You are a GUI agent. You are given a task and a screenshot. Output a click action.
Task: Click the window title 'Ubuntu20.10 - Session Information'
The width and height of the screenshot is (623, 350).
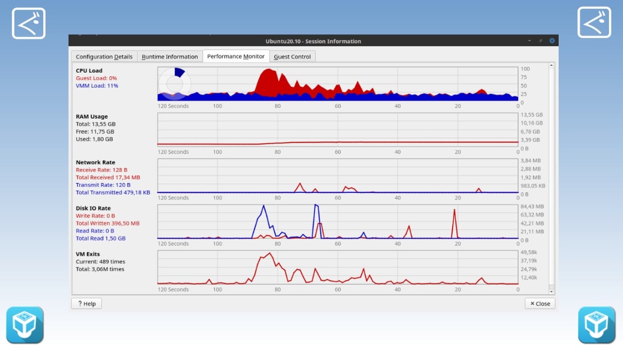coord(313,41)
